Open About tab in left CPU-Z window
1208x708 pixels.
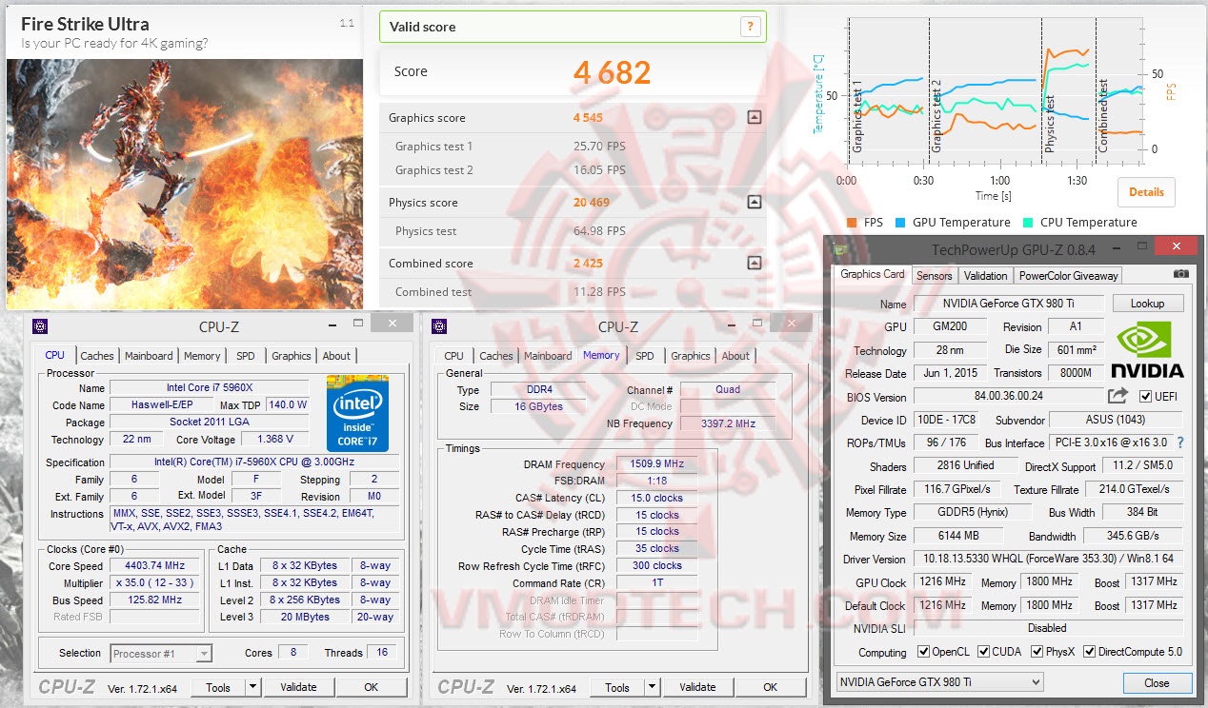336,356
